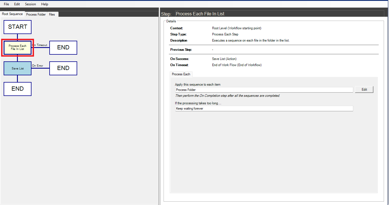The width and height of the screenshot is (389, 205).
Task: Select the Save List step node
Action: 18,68
